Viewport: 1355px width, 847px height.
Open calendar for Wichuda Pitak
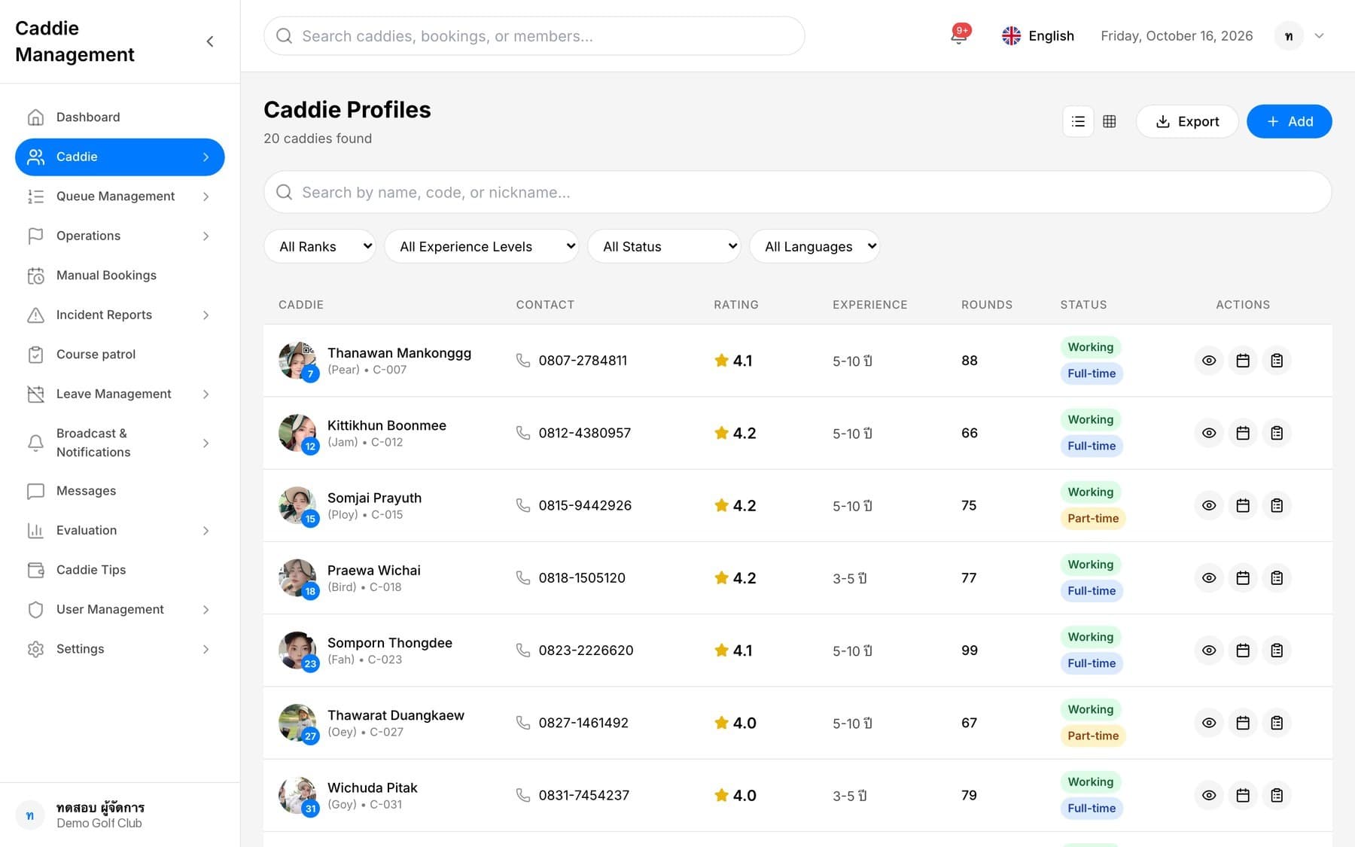1243,795
